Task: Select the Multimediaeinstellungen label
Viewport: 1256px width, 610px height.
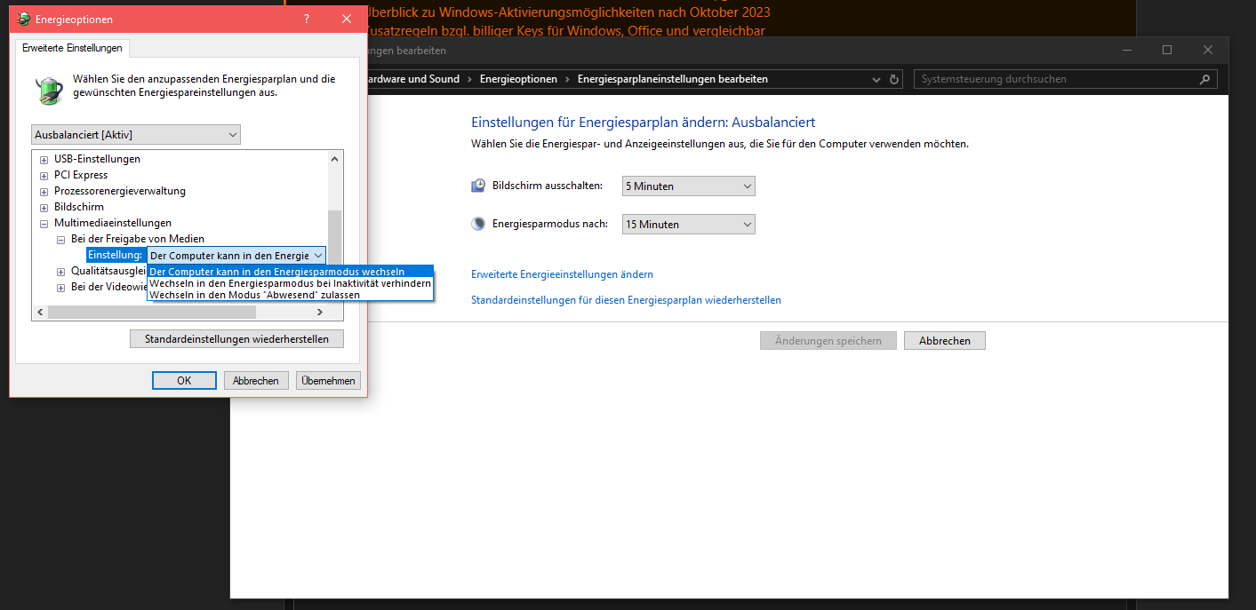Action: point(113,223)
